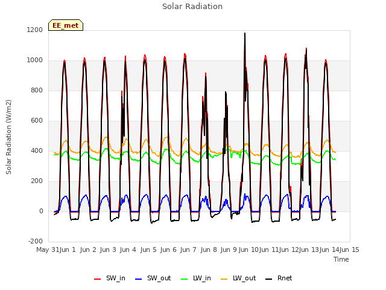Toggle Rnet series in the legend
Viewport: 386px width, 290px height.
[279, 278]
